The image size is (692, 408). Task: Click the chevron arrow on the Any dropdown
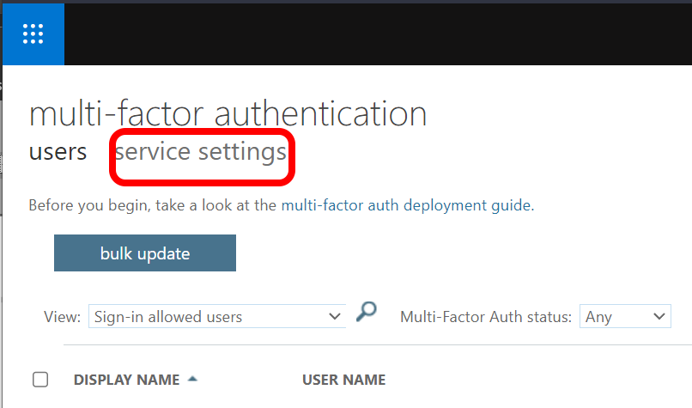coord(659,317)
